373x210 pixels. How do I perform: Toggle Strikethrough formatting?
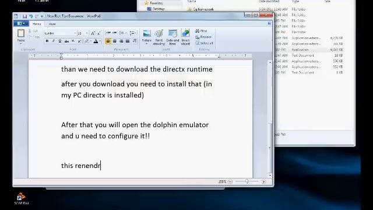[66, 41]
